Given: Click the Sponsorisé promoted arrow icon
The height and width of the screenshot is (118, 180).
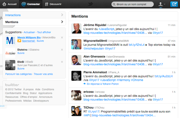Looking at the screenshot, I should point(19,41).
